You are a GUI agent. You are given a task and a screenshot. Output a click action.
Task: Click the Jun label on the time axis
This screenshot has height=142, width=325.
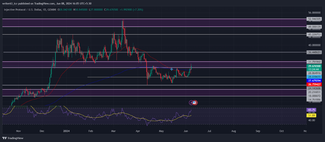(x=186, y=131)
